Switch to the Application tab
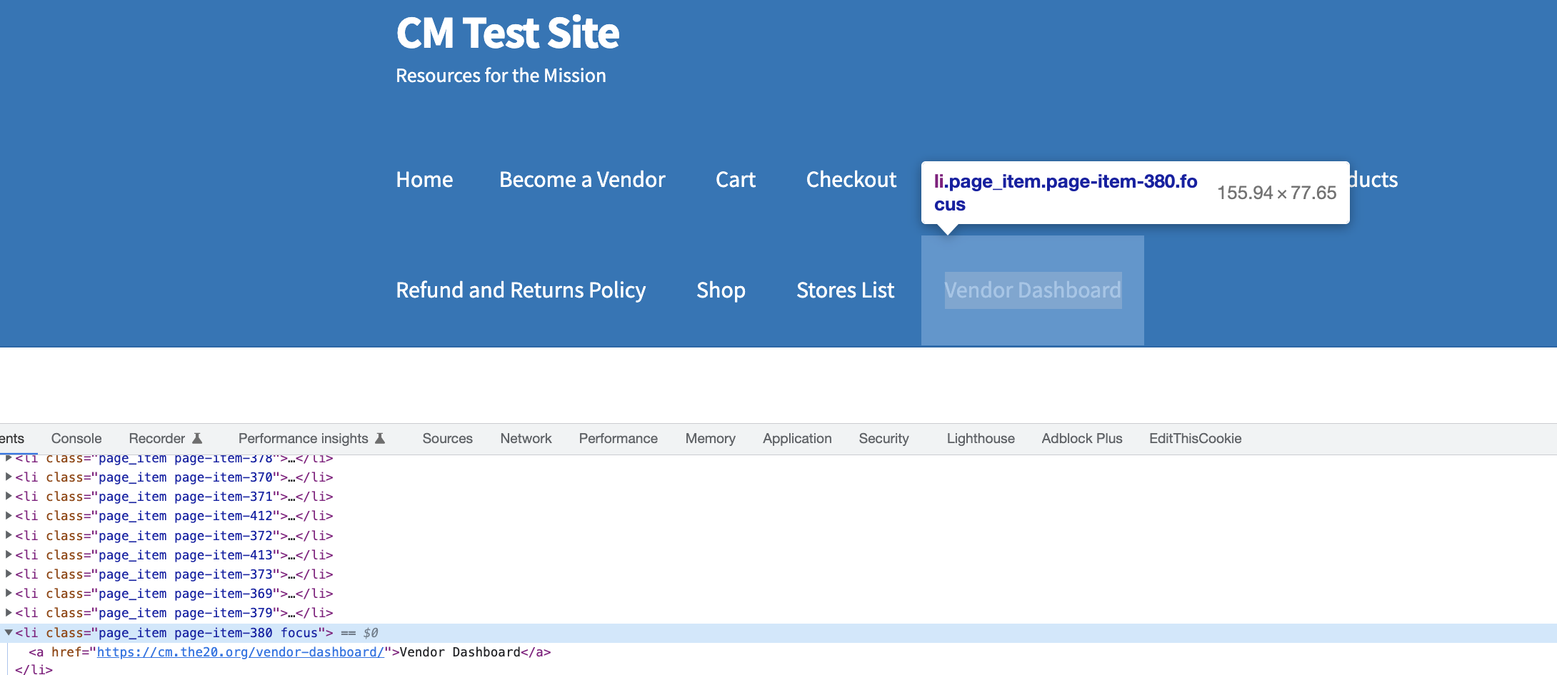Viewport: 1557px width, 675px height. [797, 438]
